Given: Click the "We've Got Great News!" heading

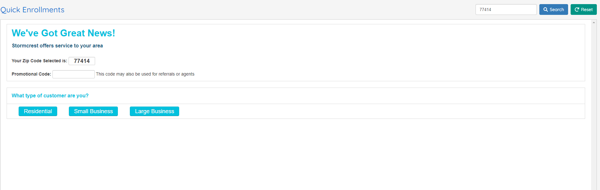Looking at the screenshot, I should pyautogui.click(x=63, y=33).
